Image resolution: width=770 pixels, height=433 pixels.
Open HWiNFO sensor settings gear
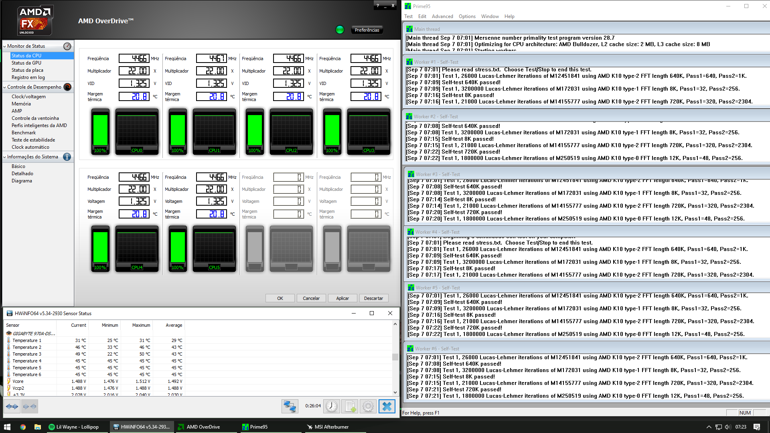coord(368,406)
